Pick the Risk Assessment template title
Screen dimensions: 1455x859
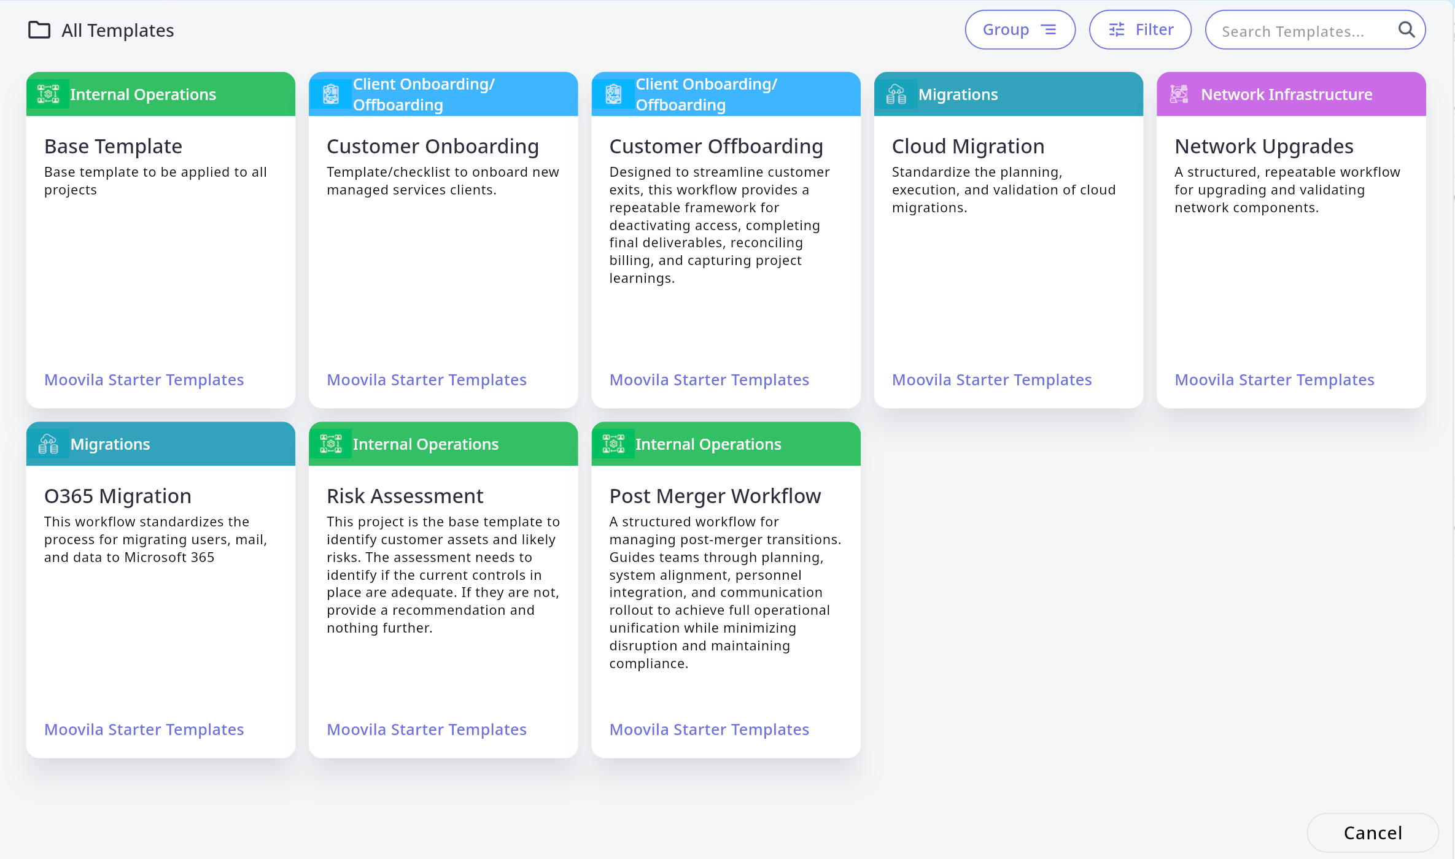coord(405,496)
